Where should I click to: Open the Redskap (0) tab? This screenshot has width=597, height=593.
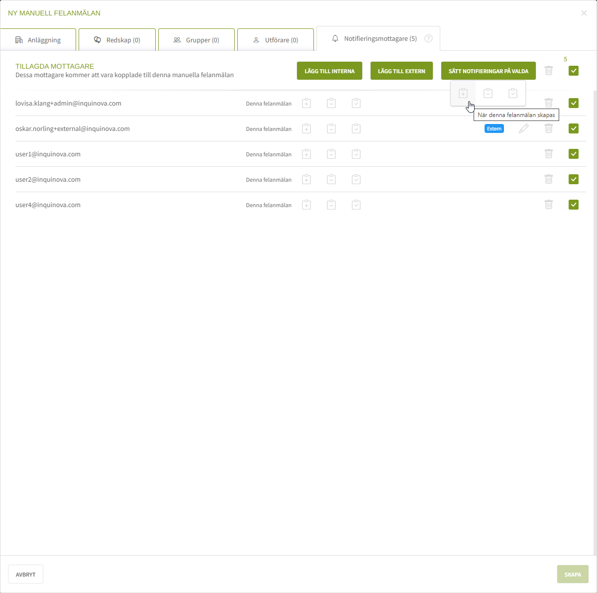click(117, 40)
